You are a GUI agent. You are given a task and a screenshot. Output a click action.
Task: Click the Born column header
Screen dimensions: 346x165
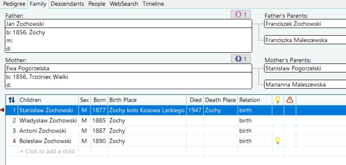99,100
